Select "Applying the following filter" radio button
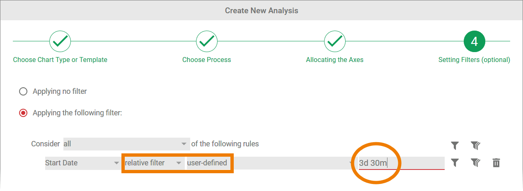This screenshot has width=523, height=191. coord(23,113)
